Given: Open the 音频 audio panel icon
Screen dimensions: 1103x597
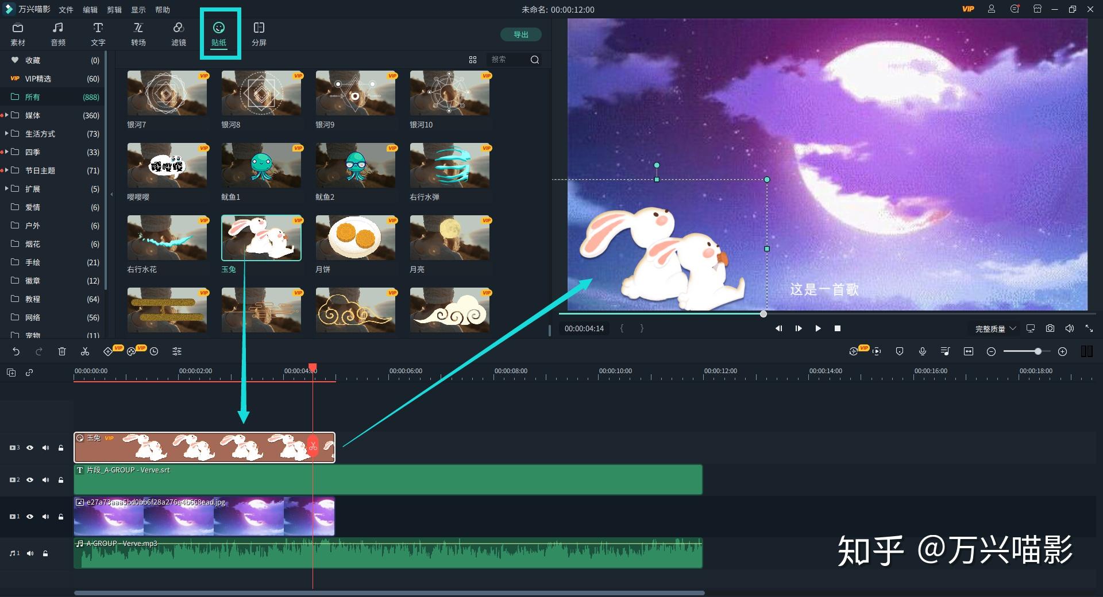Looking at the screenshot, I should tap(58, 34).
